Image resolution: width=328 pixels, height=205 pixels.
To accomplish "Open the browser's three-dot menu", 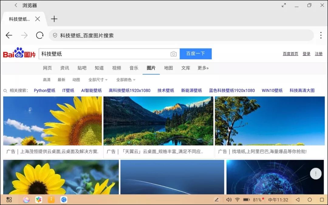I will coord(321,35).
